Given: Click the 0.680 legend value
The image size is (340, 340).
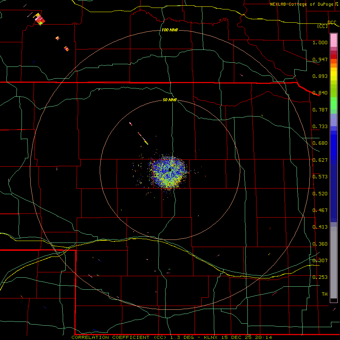Looking at the screenshot, I should coord(320,143).
